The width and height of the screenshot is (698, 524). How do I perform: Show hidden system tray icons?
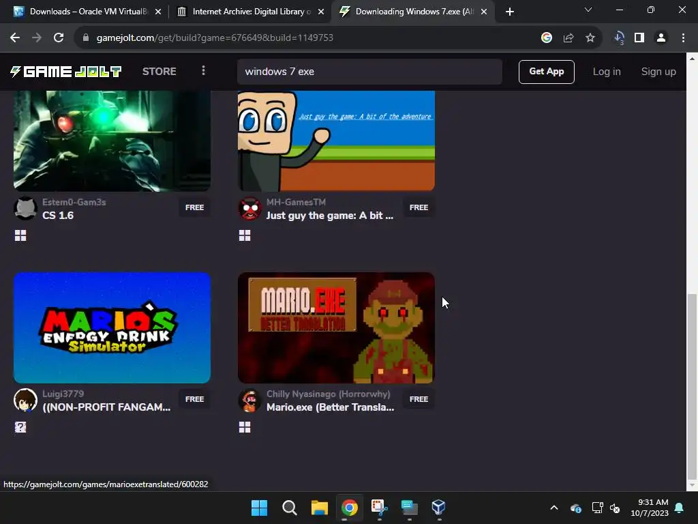tap(554, 508)
